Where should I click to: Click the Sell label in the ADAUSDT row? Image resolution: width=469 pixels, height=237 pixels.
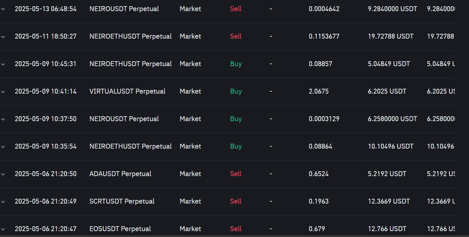[x=236, y=174]
